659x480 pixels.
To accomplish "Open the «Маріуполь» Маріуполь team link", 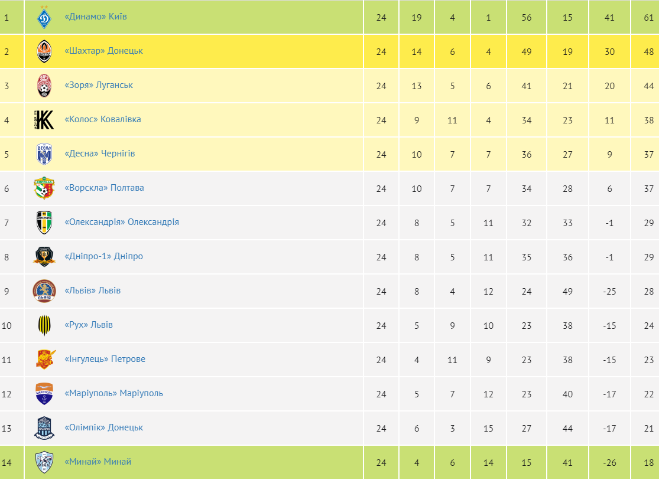I will 113,393.
